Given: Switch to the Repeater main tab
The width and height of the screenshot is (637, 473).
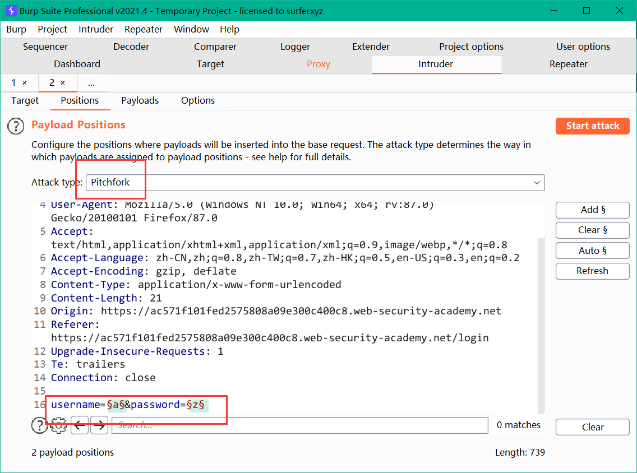Looking at the screenshot, I should tap(569, 64).
